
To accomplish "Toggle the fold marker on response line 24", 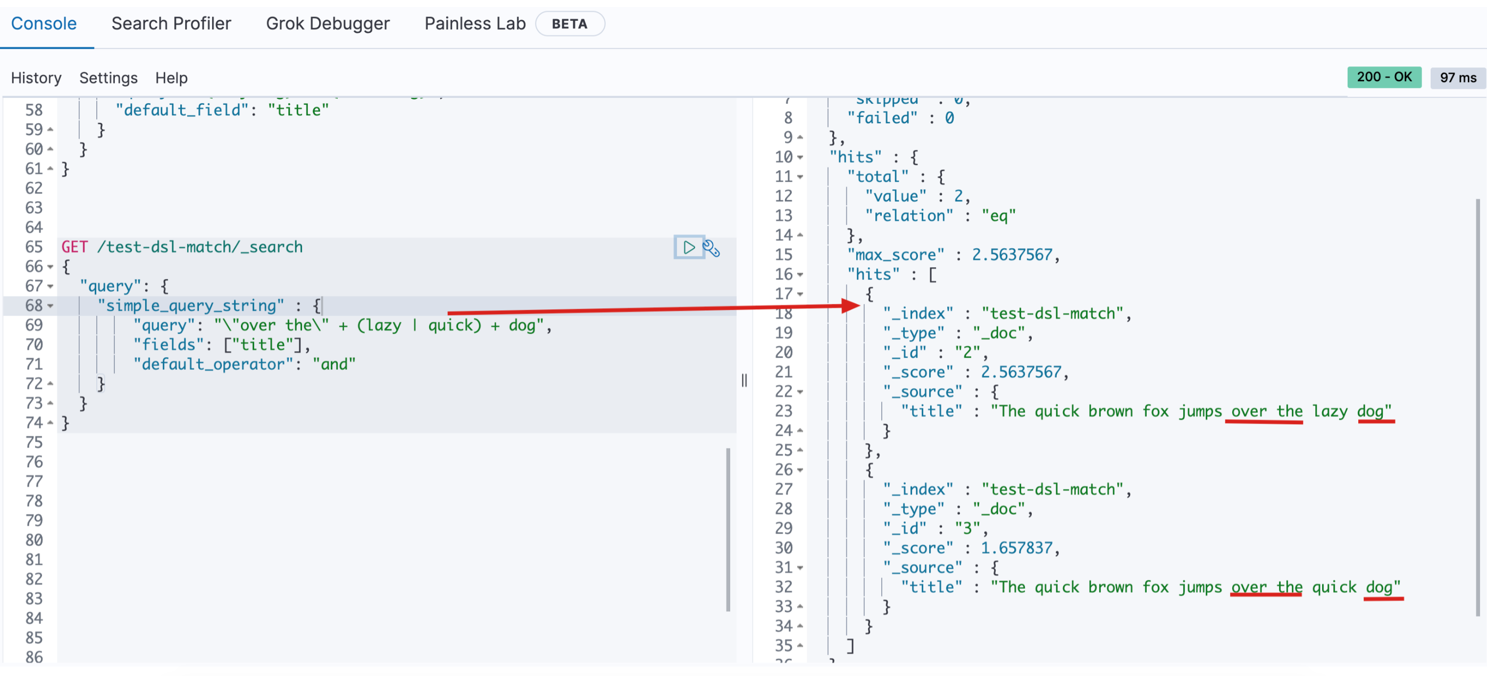I will click(x=800, y=431).
